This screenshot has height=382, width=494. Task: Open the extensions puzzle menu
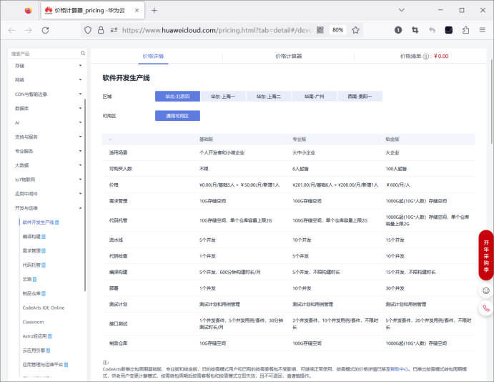(x=465, y=30)
